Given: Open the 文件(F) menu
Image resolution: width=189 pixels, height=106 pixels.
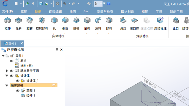Looking at the screenshot, I should (7, 11).
